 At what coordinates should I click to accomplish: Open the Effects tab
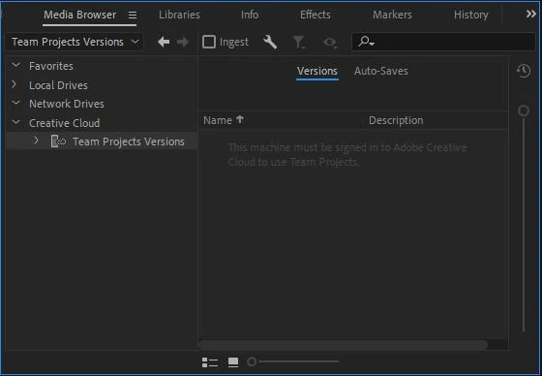pyautogui.click(x=315, y=15)
